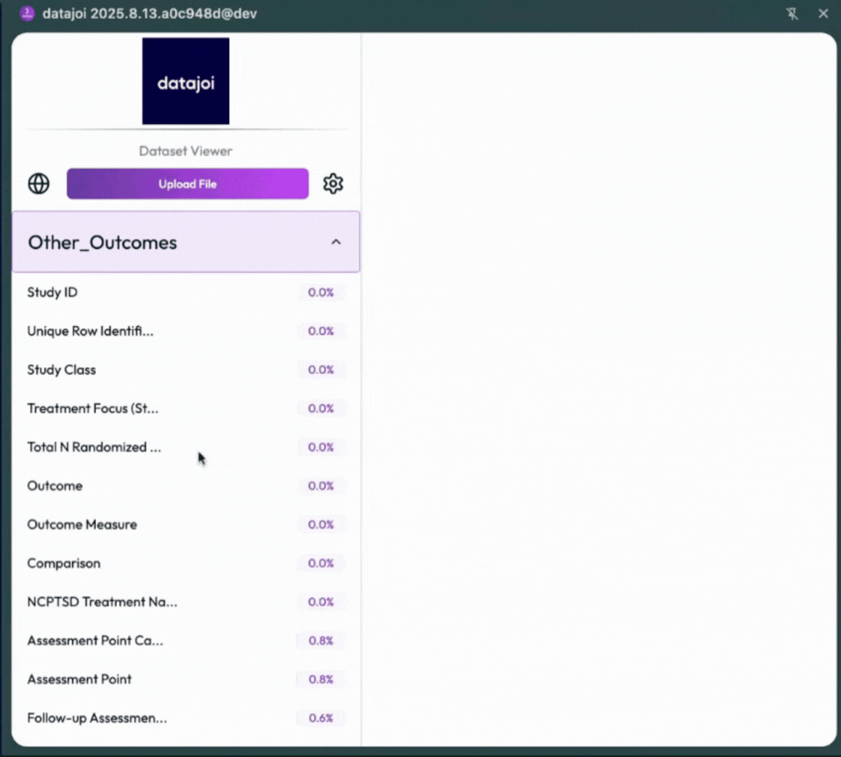Click the 0.0% badge for Outcome Measure
Viewport: 841px width, 757px height.
click(x=321, y=524)
